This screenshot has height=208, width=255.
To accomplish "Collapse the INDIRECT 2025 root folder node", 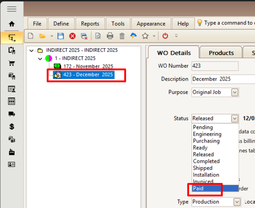I will point(32,50).
